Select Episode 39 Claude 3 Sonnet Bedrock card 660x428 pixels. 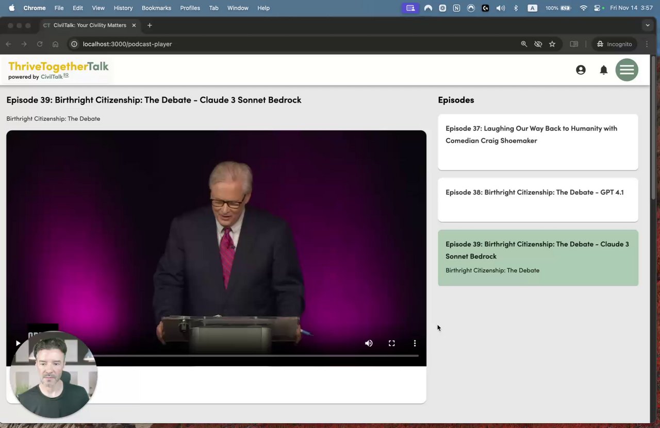pyautogui.click(x=538, y=258)
